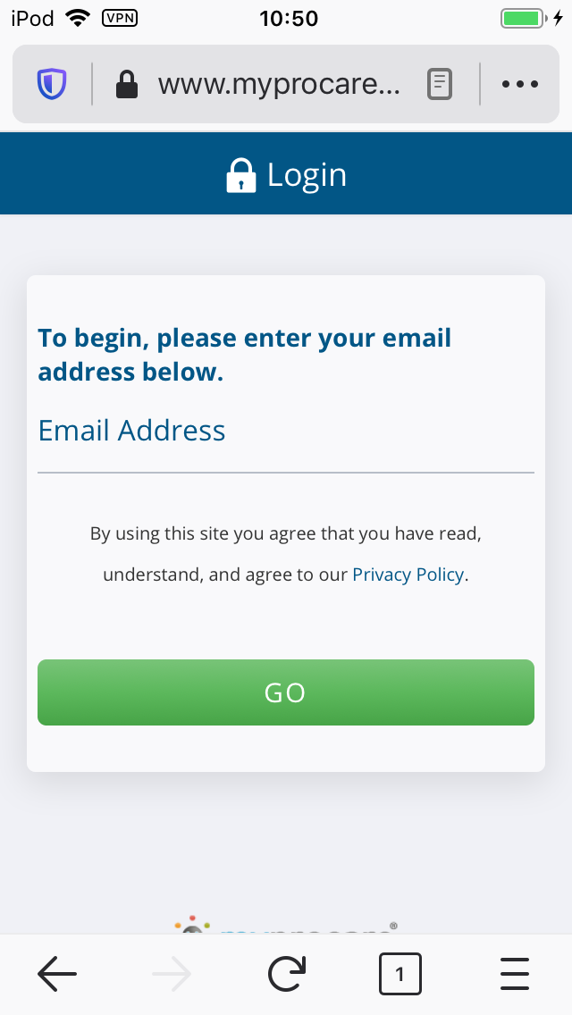Click the forward navigation arrow

(171, 974)
